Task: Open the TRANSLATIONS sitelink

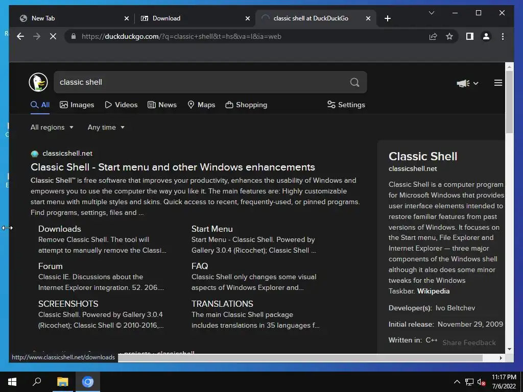Action: pyautogui.click(x=222, y=304)
